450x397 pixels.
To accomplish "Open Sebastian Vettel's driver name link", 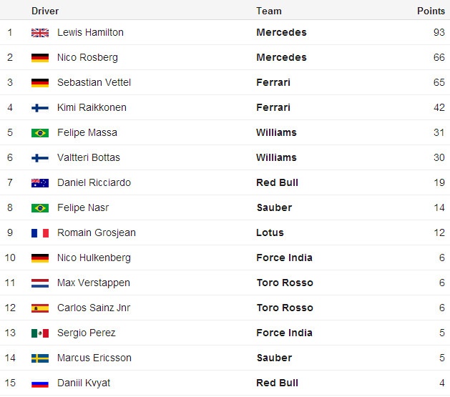I will coord(94,82).
